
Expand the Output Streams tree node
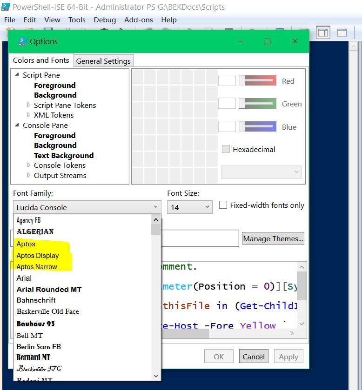29,175
